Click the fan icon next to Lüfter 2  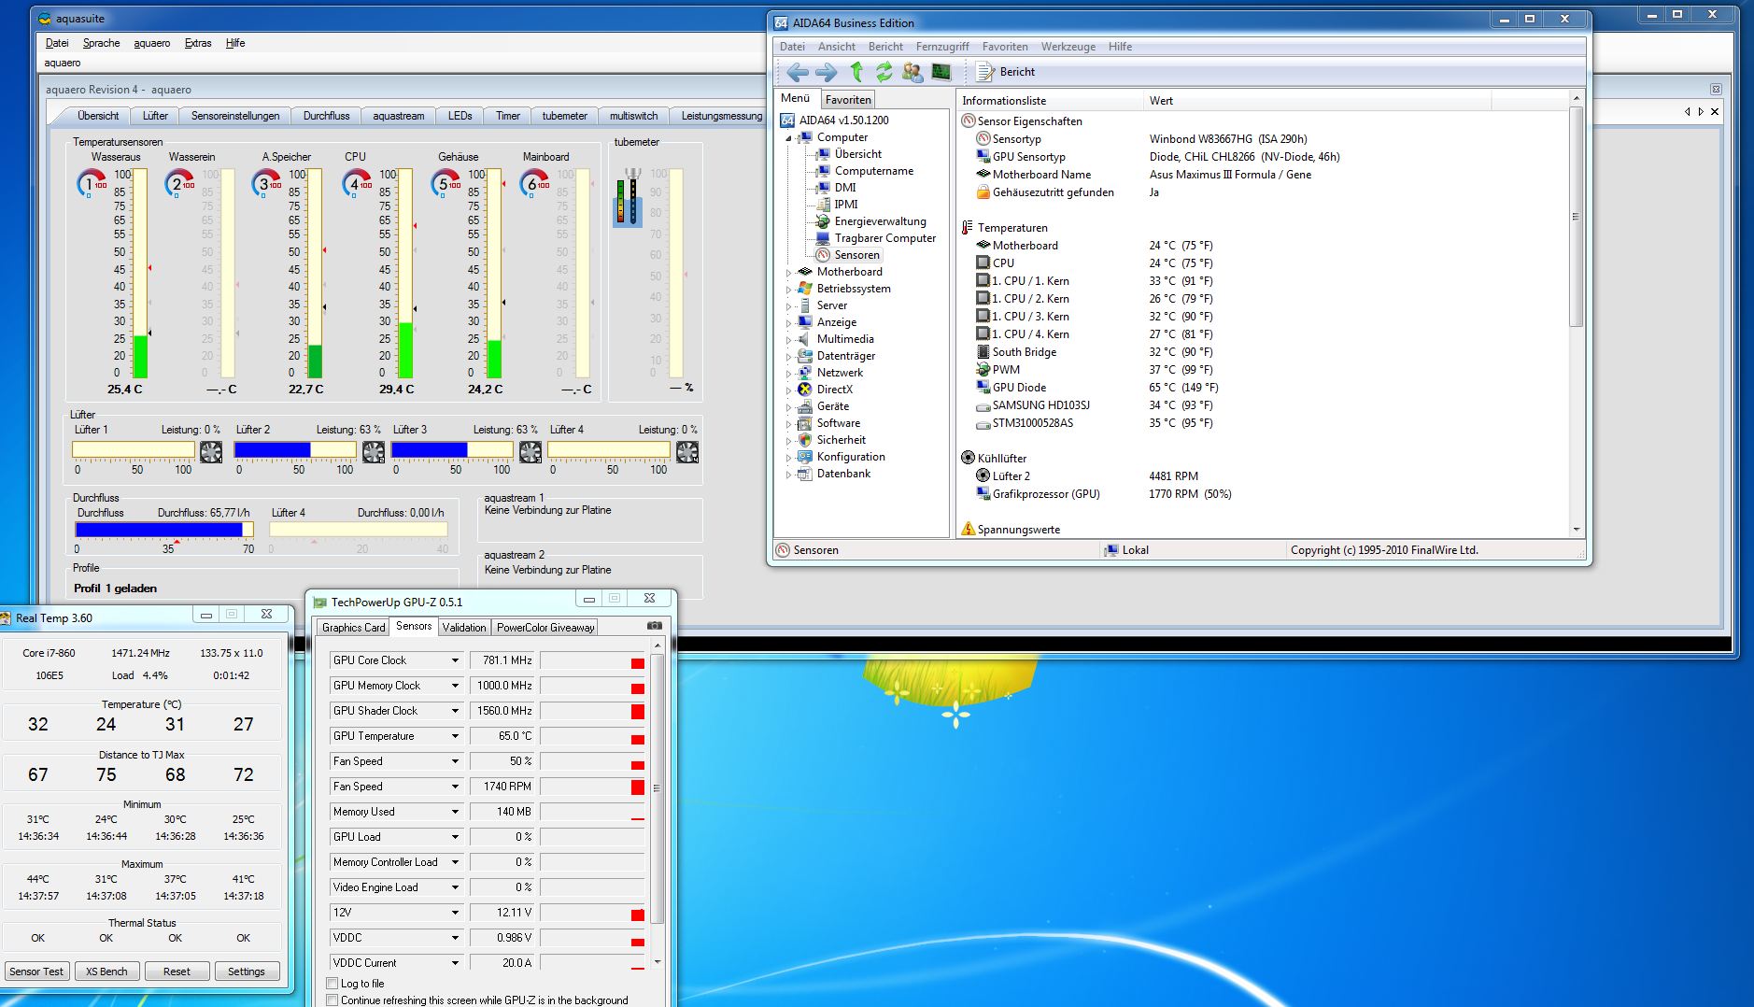point(374,452)
